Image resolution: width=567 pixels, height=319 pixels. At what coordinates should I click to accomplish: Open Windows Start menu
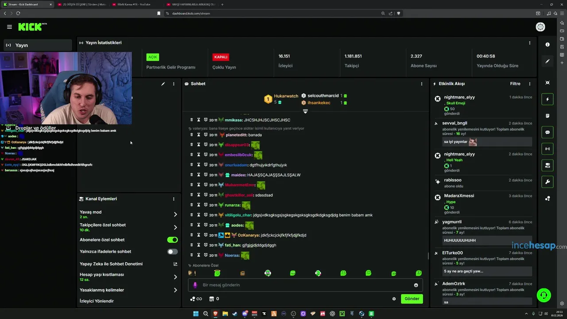[195, 314]
